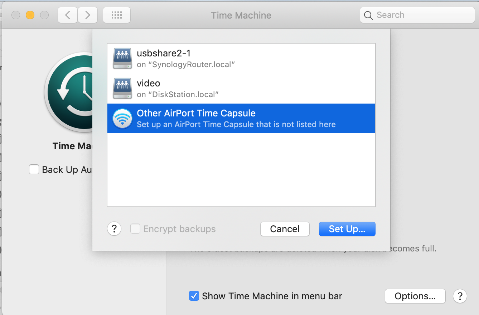Click into the Search text field

tap(422, 15)
